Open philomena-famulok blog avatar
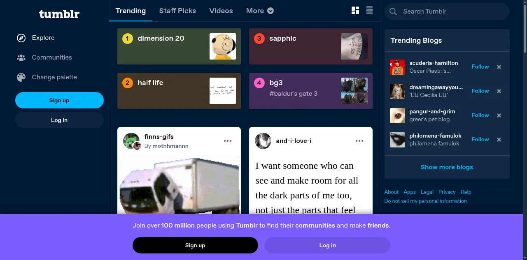This screenshot has width=527, height=260. (x=397, y=140)
